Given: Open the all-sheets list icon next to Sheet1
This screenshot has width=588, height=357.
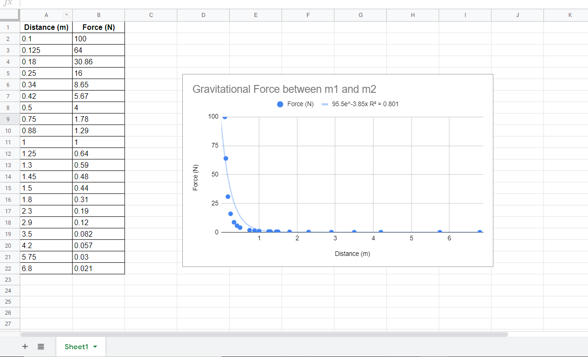Looking at the screenshot, I should (x=41, y=346).
